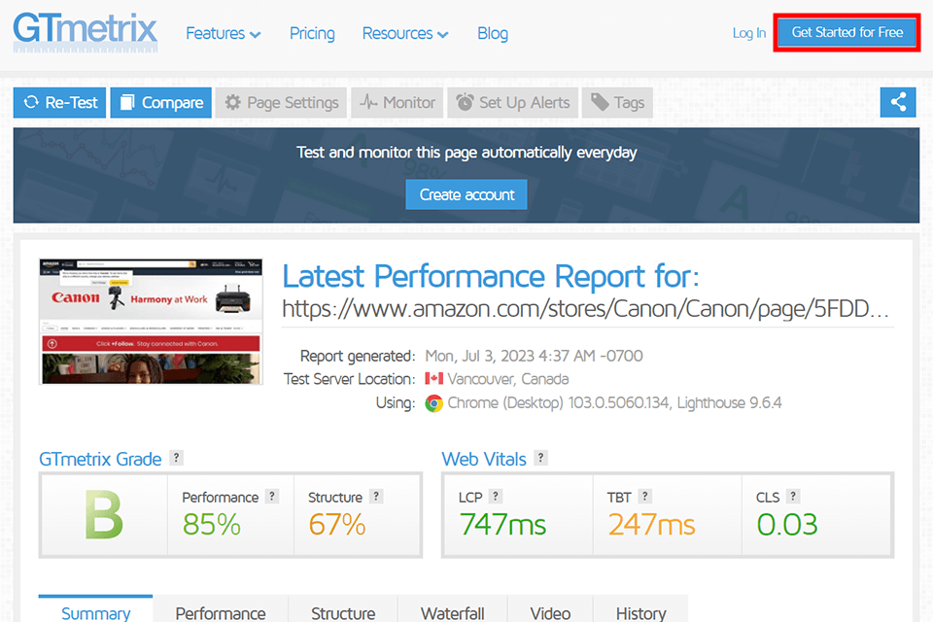Click help icon next to Performance
Image resolution: width=933 pixels, height=622 pixels.
point(272,497)
